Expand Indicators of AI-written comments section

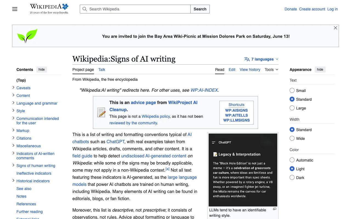[13, 153]
